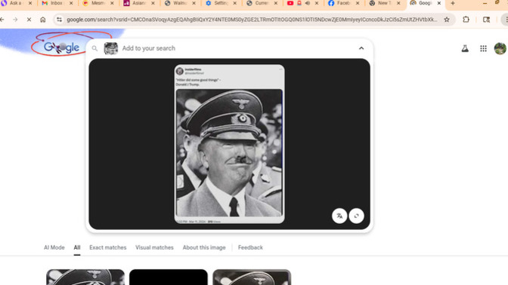The width and height of the screenshot is (508, 285).
Task: Collapse the image preview with chevron
Action: point(361,48)
